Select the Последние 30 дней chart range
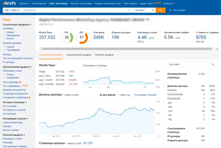Viewport: 221px width, 148px height. click(x=145, y=95)
